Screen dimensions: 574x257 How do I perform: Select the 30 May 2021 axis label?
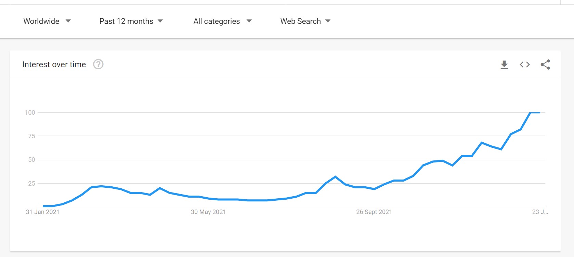coord(208,212)
